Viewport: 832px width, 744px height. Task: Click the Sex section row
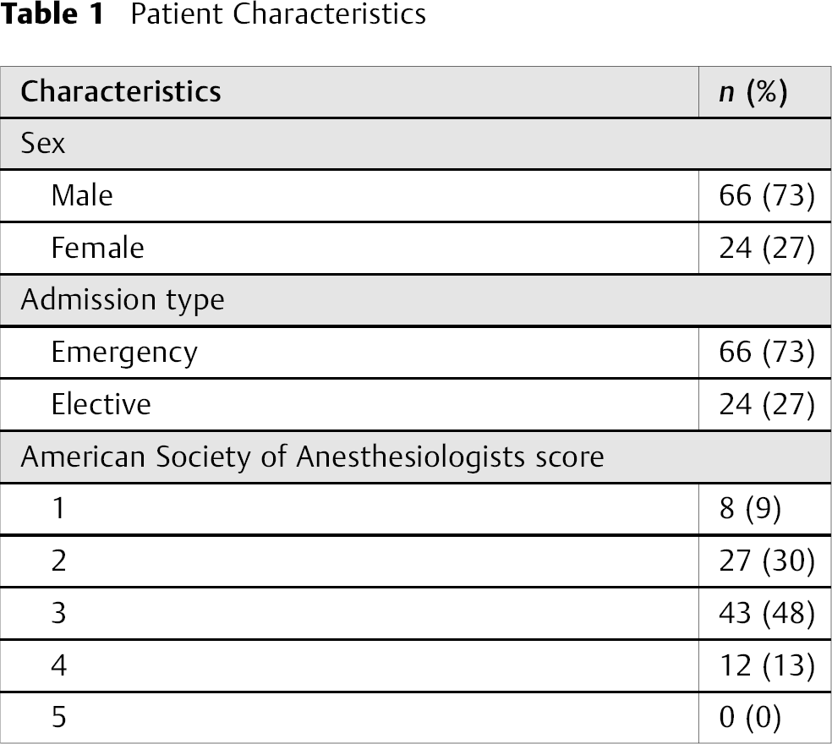416,144
